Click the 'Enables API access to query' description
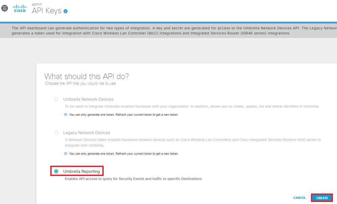Image resolution: width=337 pixels, height=204 pixels. click(133, 179)
